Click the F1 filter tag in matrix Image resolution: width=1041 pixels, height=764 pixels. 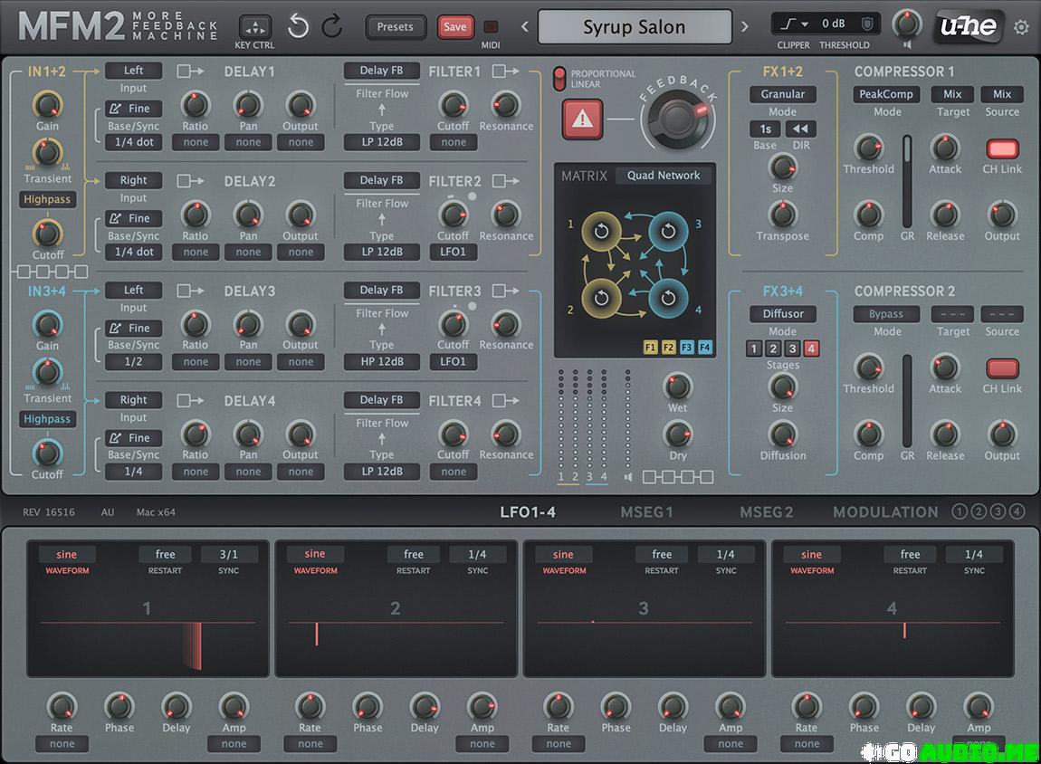pos(651,348)
